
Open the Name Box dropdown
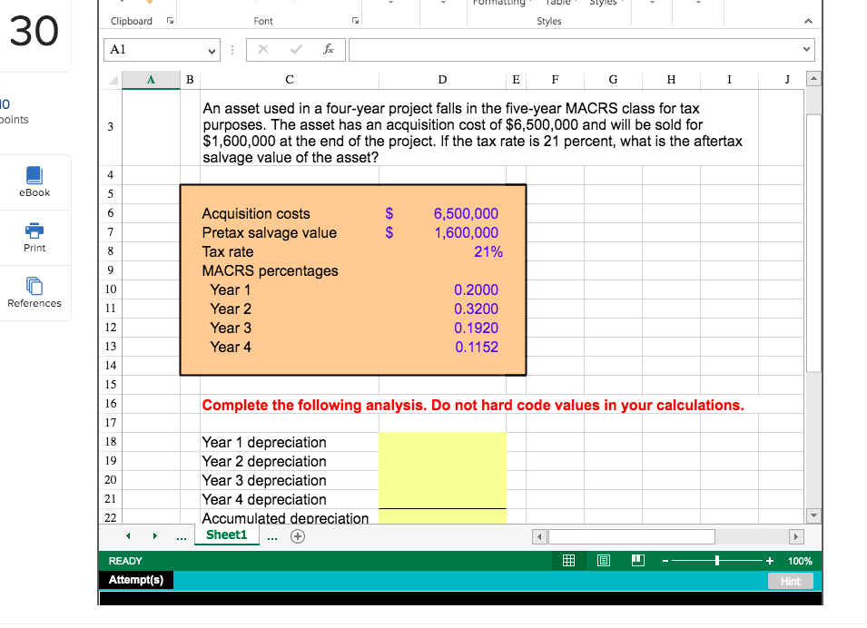point(211,50)
